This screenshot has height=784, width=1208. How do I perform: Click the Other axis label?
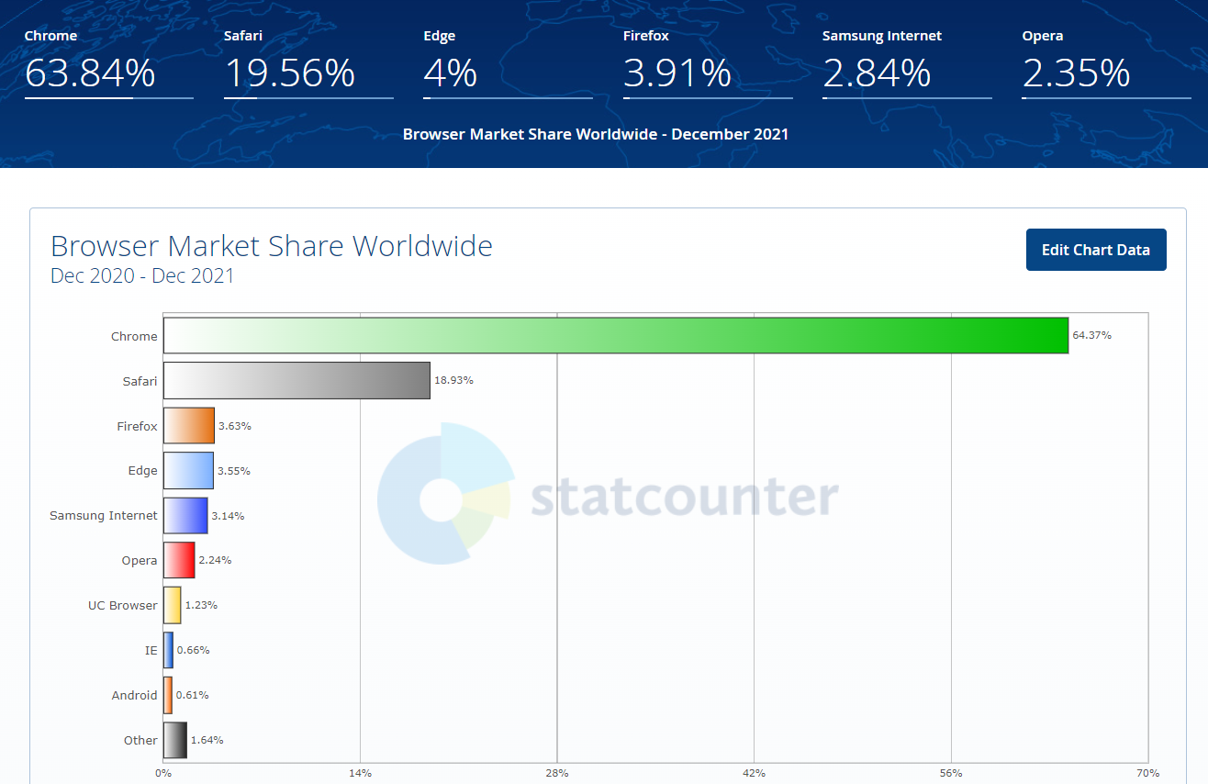point(140,741)
